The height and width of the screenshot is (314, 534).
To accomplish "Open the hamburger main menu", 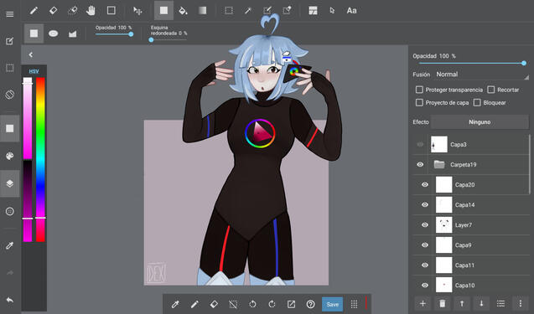I will [10, 14].
